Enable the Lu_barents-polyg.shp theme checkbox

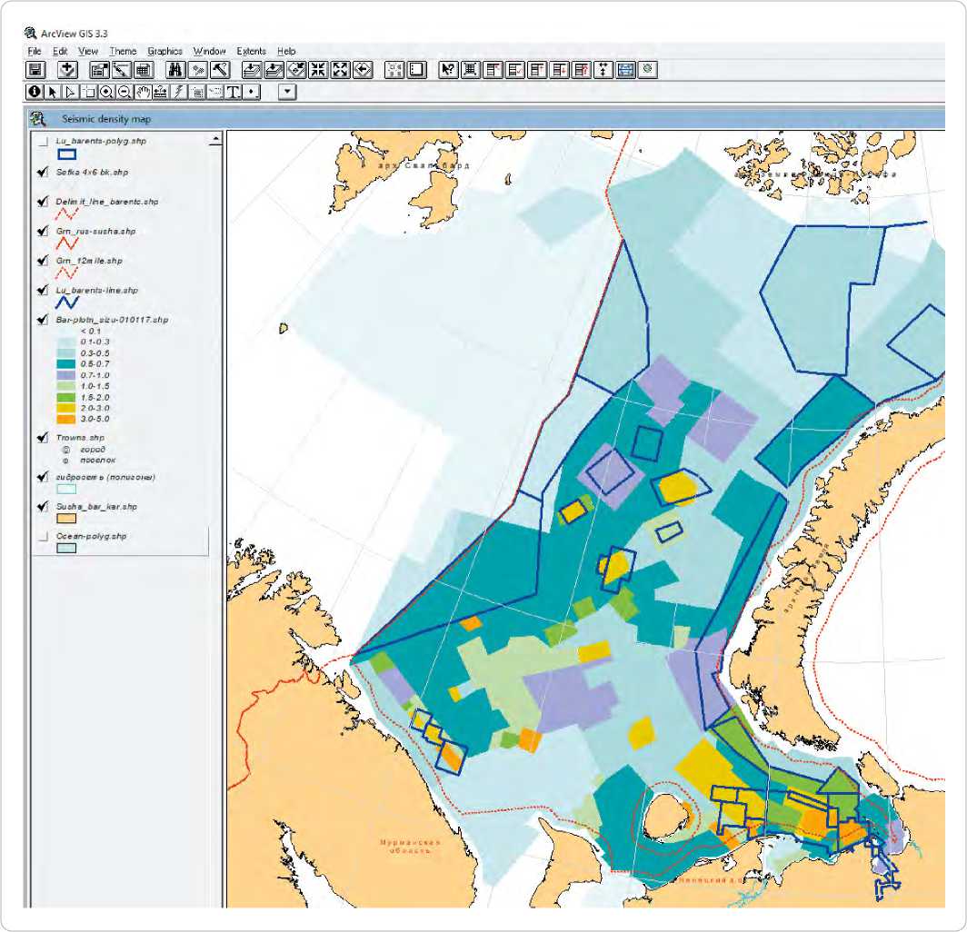pos(42,142)
